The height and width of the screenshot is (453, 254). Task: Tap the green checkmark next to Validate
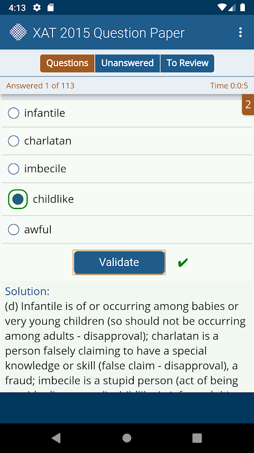point(183,262)
